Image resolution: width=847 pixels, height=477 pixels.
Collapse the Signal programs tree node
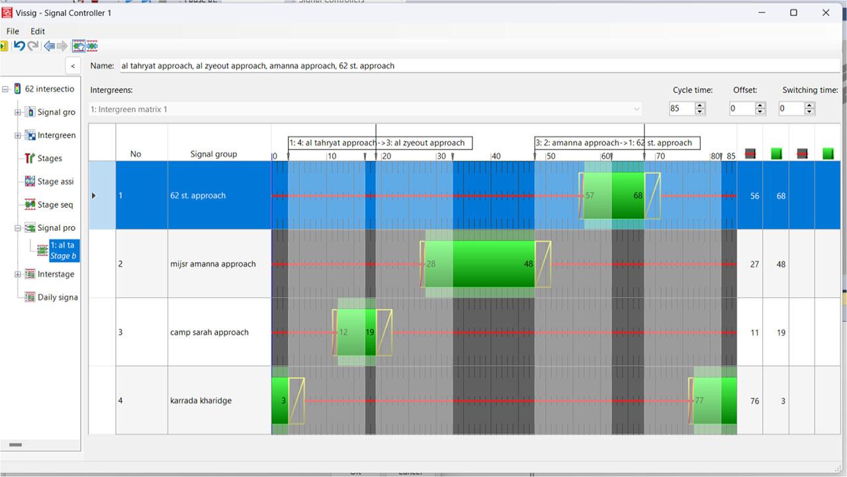coord(18,228)
